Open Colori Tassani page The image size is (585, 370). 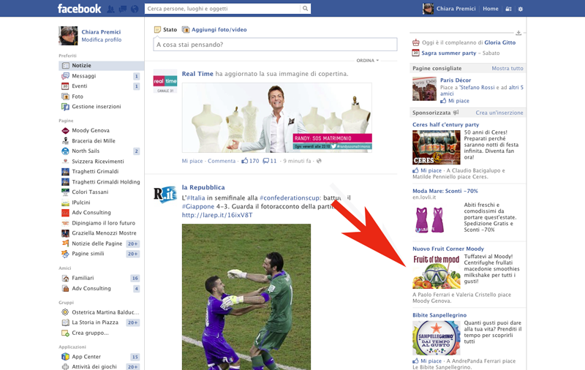(x=90, y=192)
